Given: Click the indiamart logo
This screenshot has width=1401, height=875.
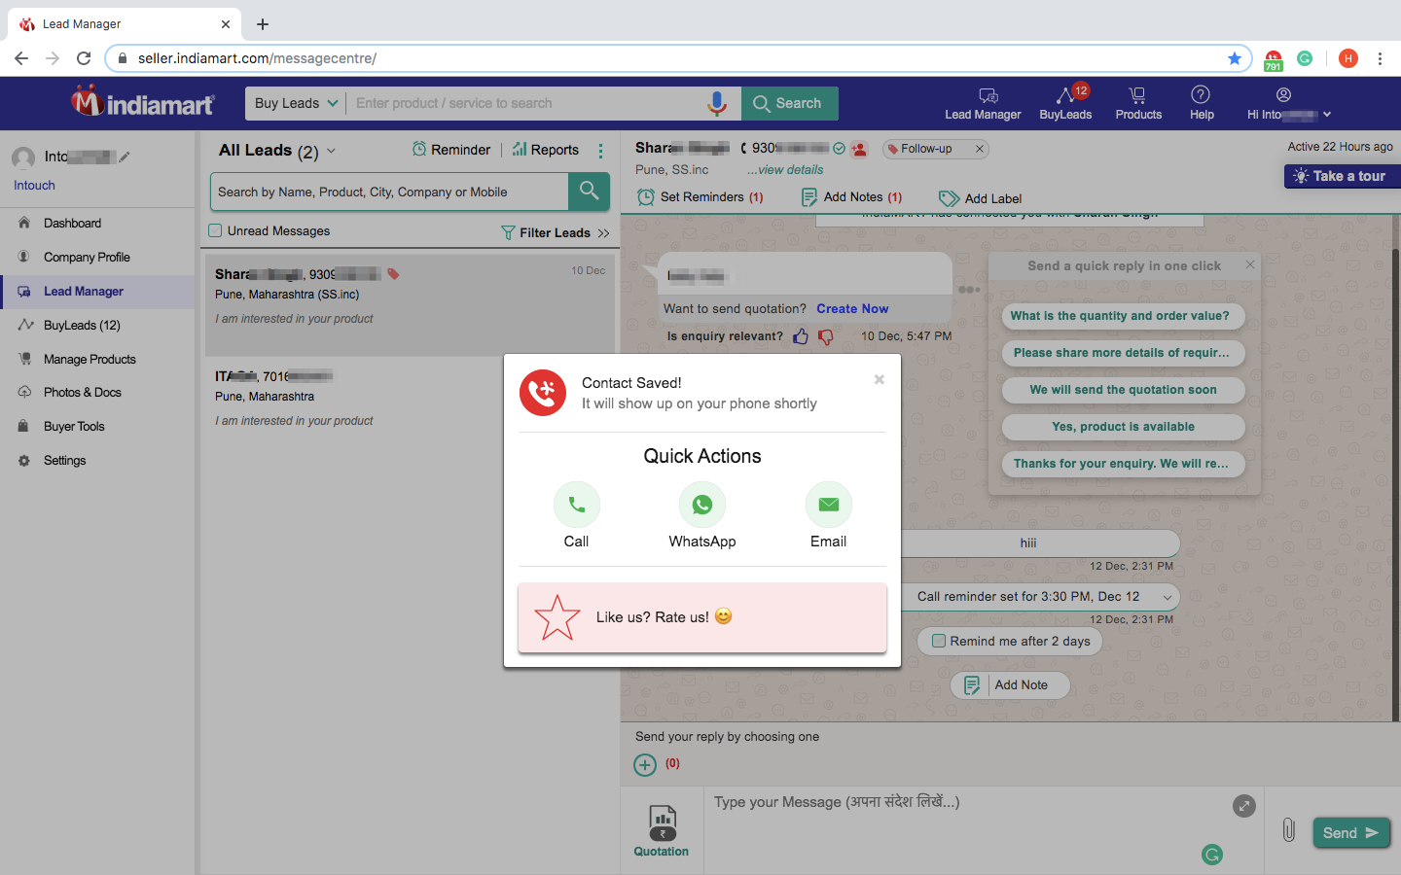Looking at the screenshot, I should pos(143,101).
